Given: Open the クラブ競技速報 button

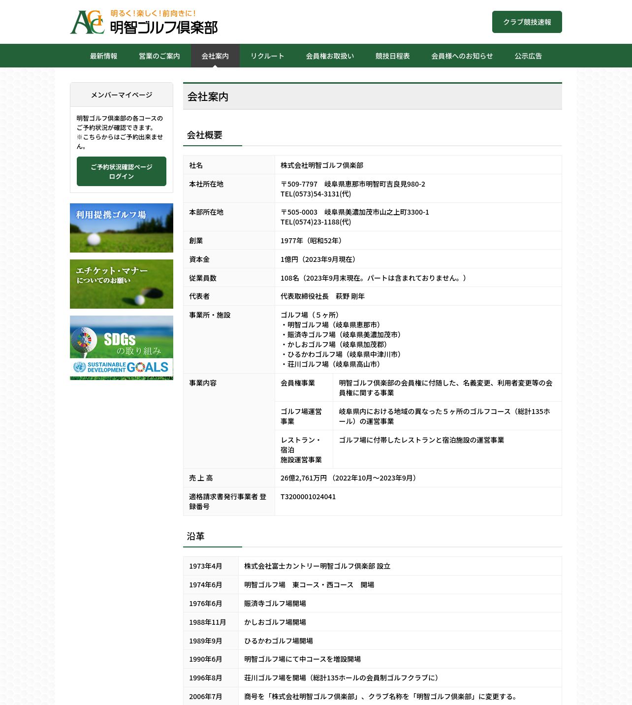Looking at the screenshot, I should tap(527, 22).
